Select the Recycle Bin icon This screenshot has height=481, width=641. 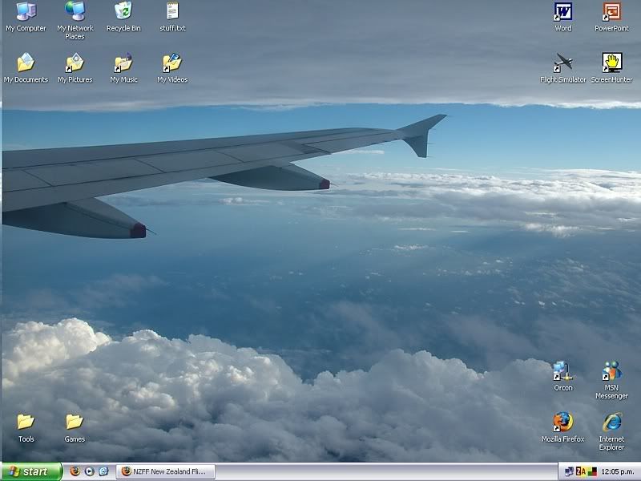(x=123, y=12)
